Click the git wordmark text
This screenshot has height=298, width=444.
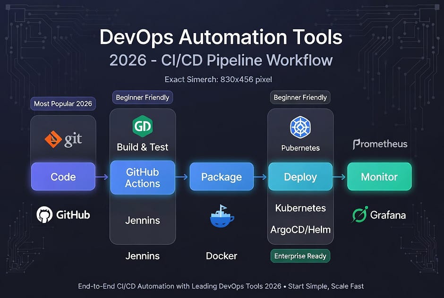click(73, 139)
